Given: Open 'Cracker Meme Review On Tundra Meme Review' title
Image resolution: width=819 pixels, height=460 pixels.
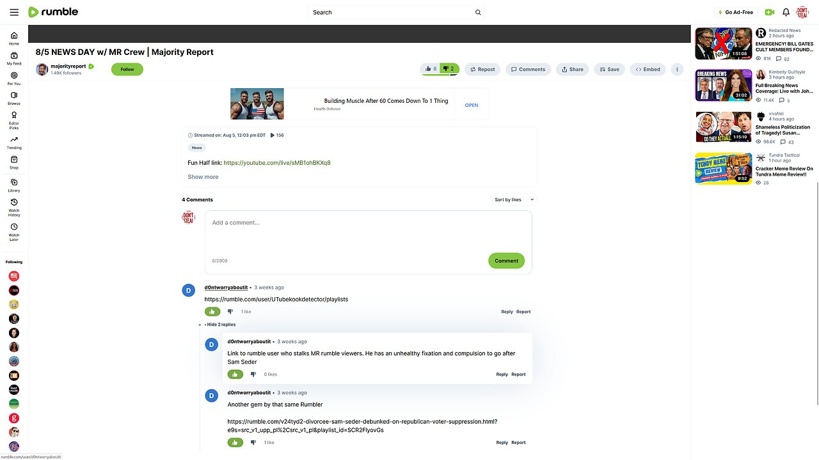Looking at the screenshot, I should (784, 172).
